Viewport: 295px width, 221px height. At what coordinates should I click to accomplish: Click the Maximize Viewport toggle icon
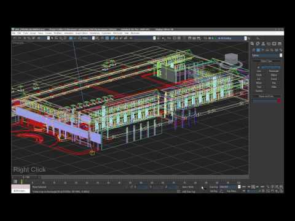click(281, 191)
